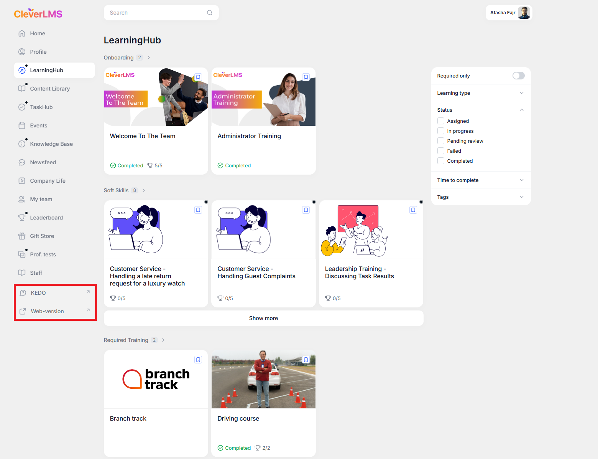Click the Staff book icon
The image size is (598, 459).
tap(22, 273)
